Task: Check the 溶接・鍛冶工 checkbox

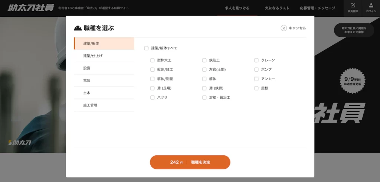Action: point(204,98)
